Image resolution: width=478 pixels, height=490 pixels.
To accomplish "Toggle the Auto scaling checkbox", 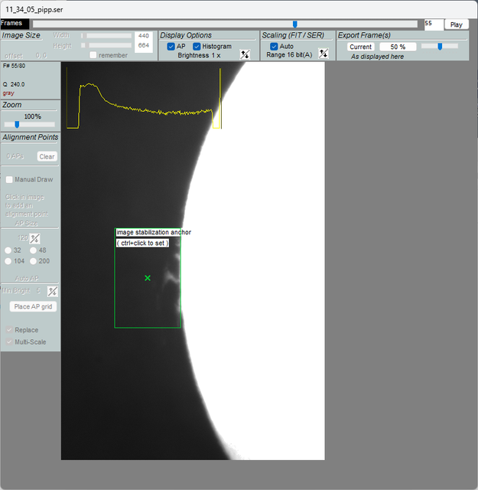I will (x=274, y=47).
